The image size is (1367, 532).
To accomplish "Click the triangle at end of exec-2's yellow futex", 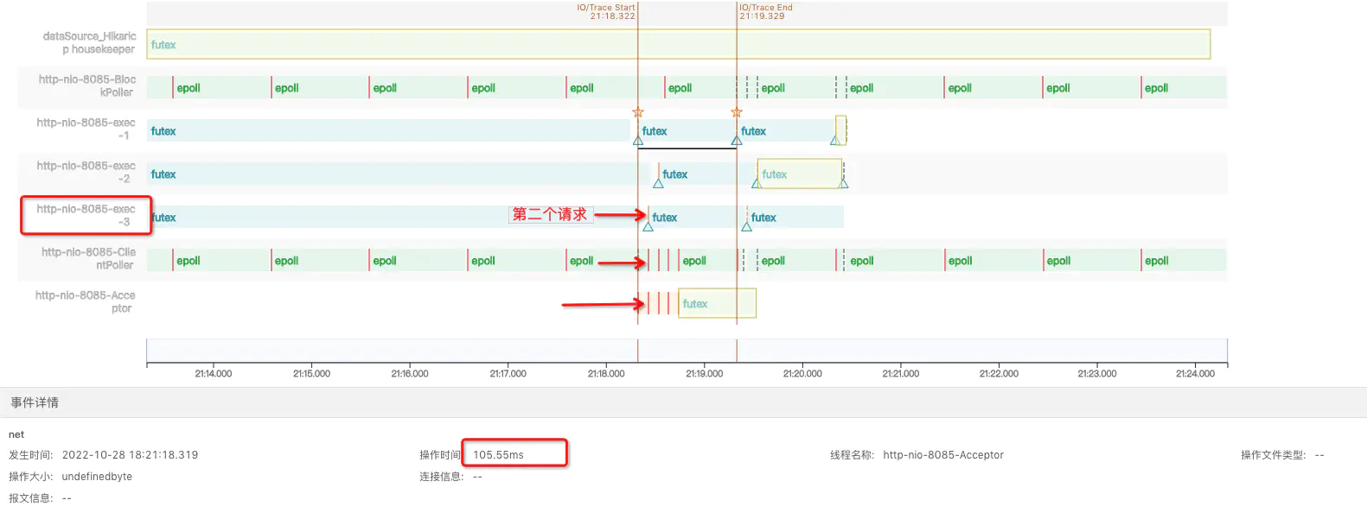I will (844, 183).
